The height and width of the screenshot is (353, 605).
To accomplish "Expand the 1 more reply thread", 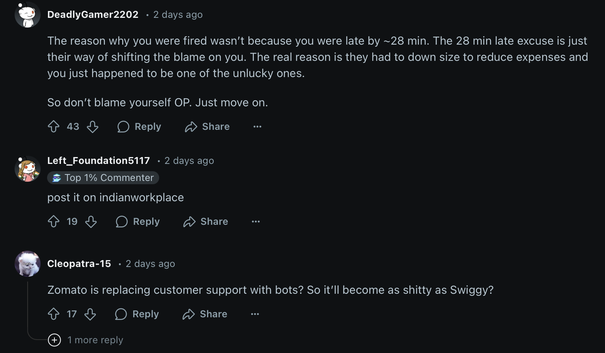I will pos(86,340).
